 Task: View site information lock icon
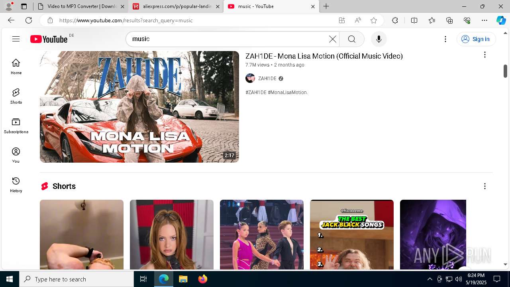click(50, 20)
